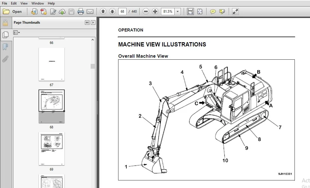Zoom in with the plus button
The image size is (310, 188).
[155, 12]
